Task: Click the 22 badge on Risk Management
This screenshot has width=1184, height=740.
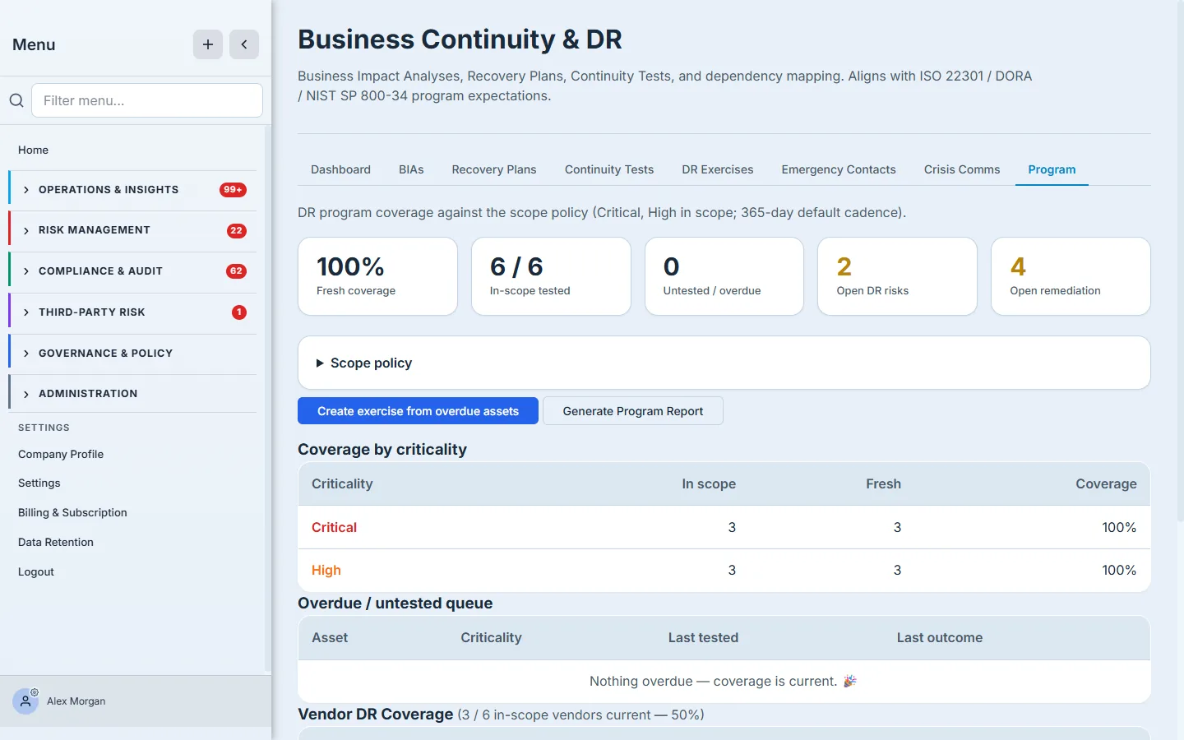Action: 236,230
